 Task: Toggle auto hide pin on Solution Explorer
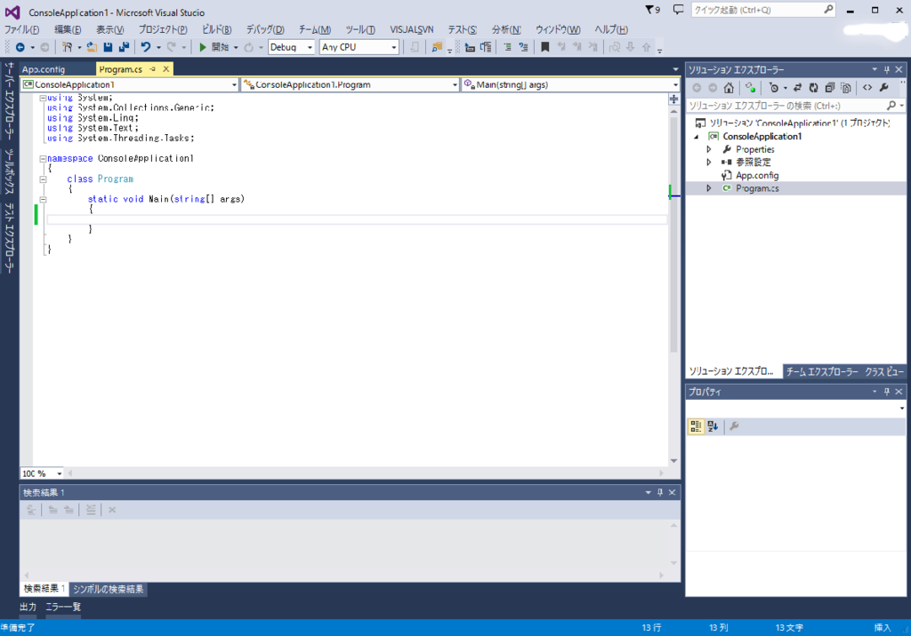(887, 69)
